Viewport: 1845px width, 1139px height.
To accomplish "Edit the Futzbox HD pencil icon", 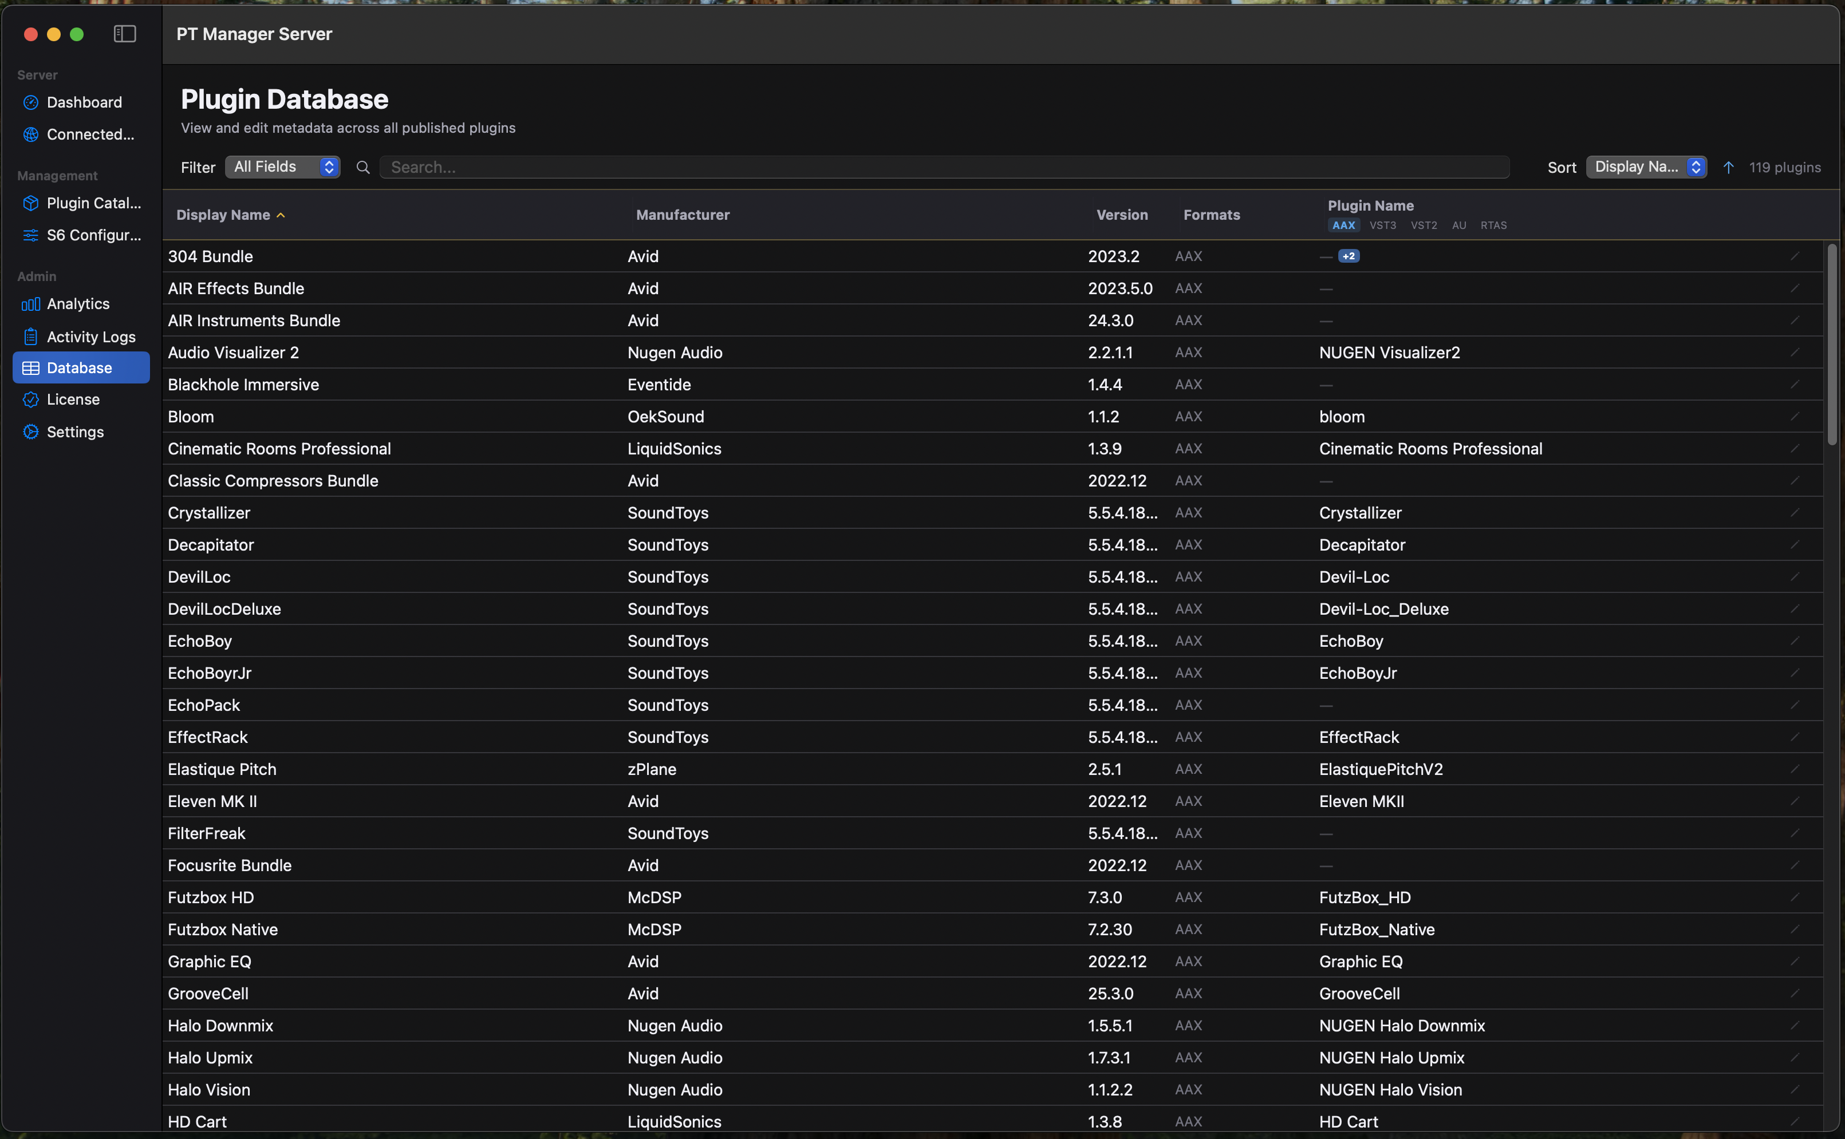I will point(1795,898).
